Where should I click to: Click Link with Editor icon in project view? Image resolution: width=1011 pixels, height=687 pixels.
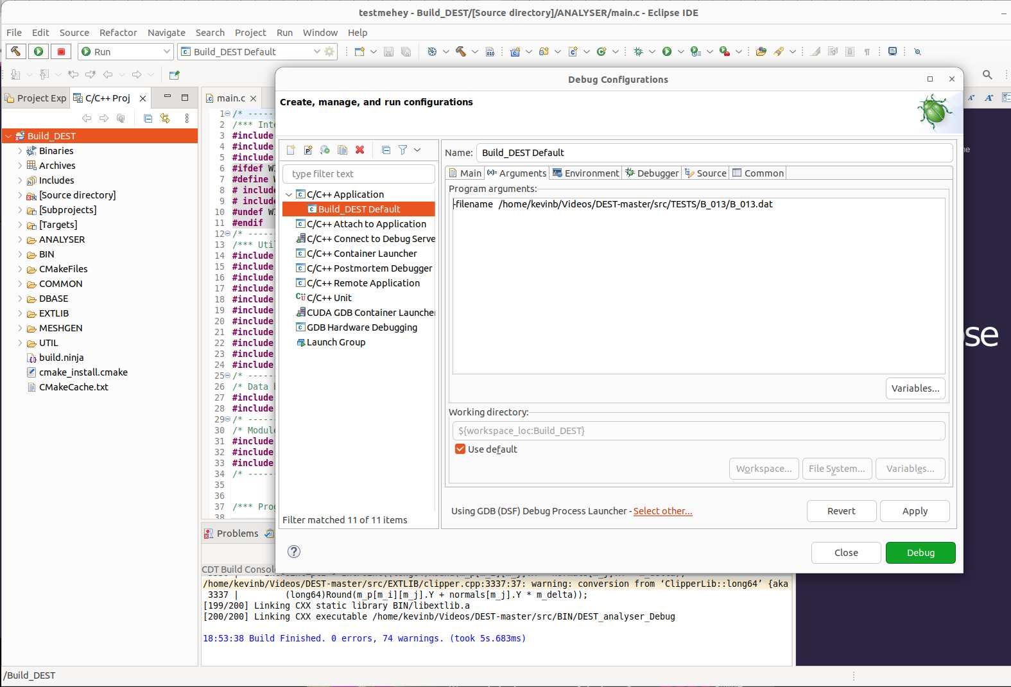click(165, 118)
